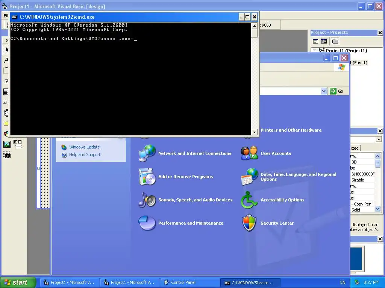Click View Code icon in Project panel
The width and height of the screenshot is (385, 288).
[x=315, y=41]
